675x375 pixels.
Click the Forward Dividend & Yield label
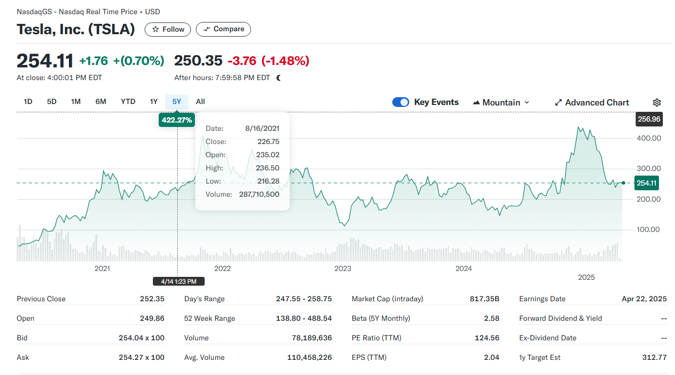(x=561, y=318)
